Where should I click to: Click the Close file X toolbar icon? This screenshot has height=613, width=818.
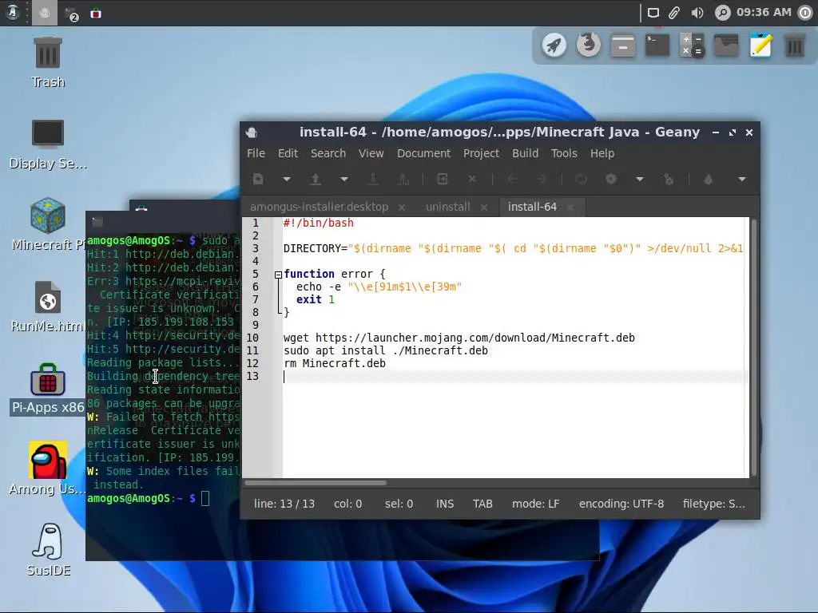(471, 180)
